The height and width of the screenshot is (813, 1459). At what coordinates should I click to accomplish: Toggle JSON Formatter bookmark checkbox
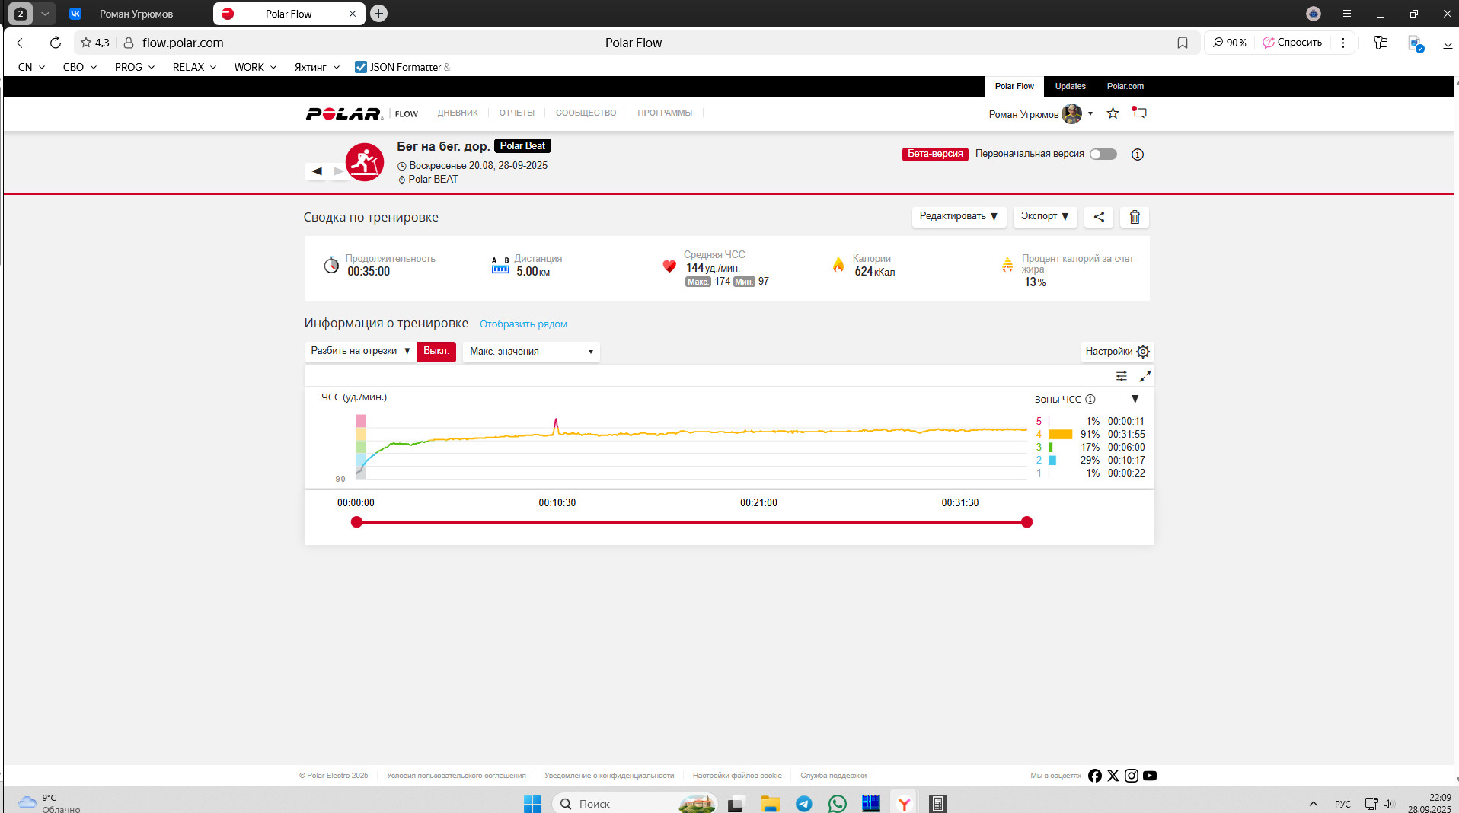click(x=361, y=67)
